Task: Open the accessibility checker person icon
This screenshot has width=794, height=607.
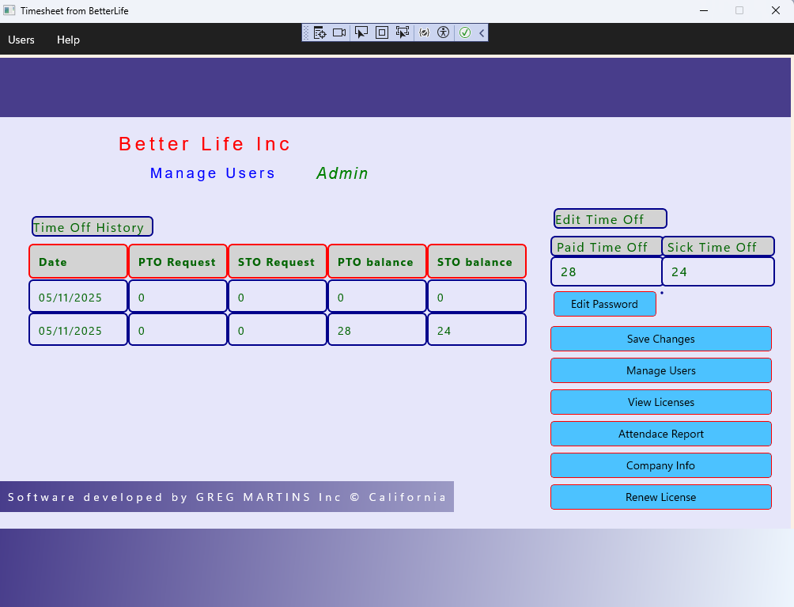Action: [x=443, y=32]
